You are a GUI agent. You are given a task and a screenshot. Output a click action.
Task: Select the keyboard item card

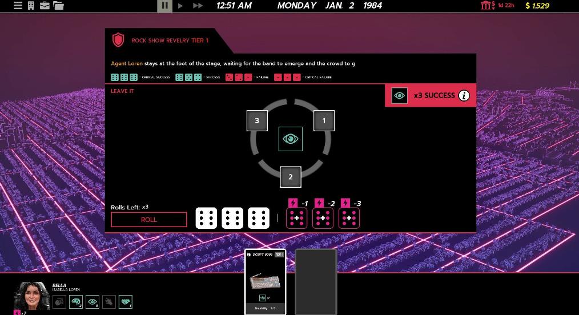[x=265, y=282]
